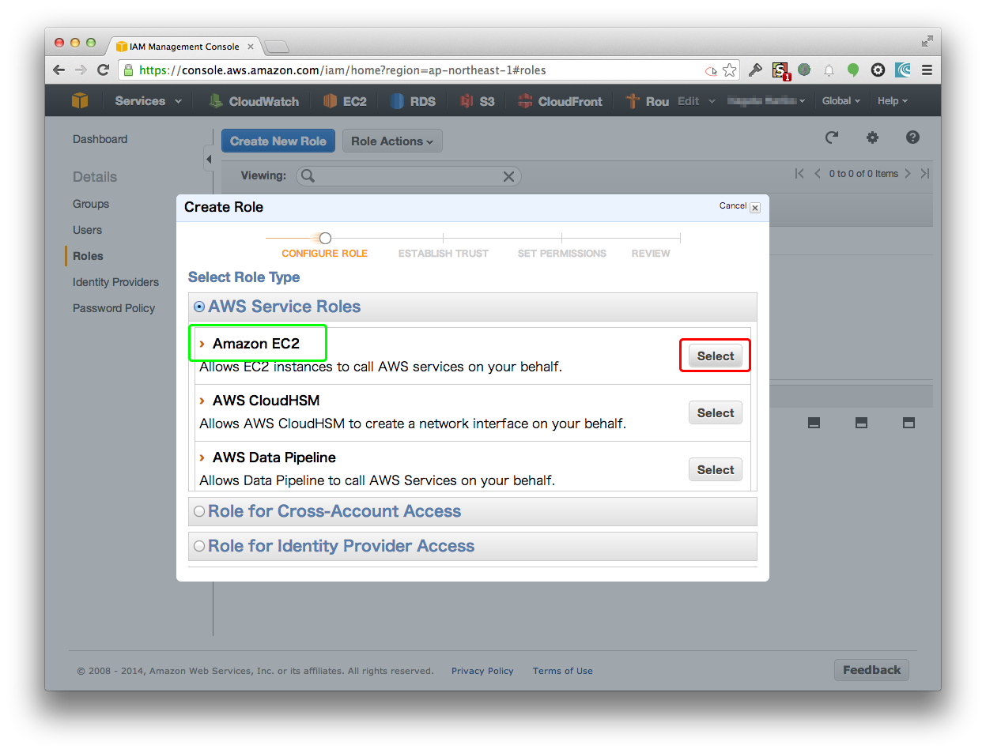Open the EC2 service shortcut
This screenshot has width=986, height=753.
345,100
